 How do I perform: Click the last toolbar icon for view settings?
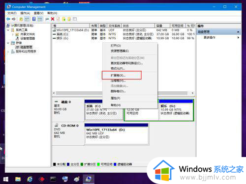pos(75,19)
